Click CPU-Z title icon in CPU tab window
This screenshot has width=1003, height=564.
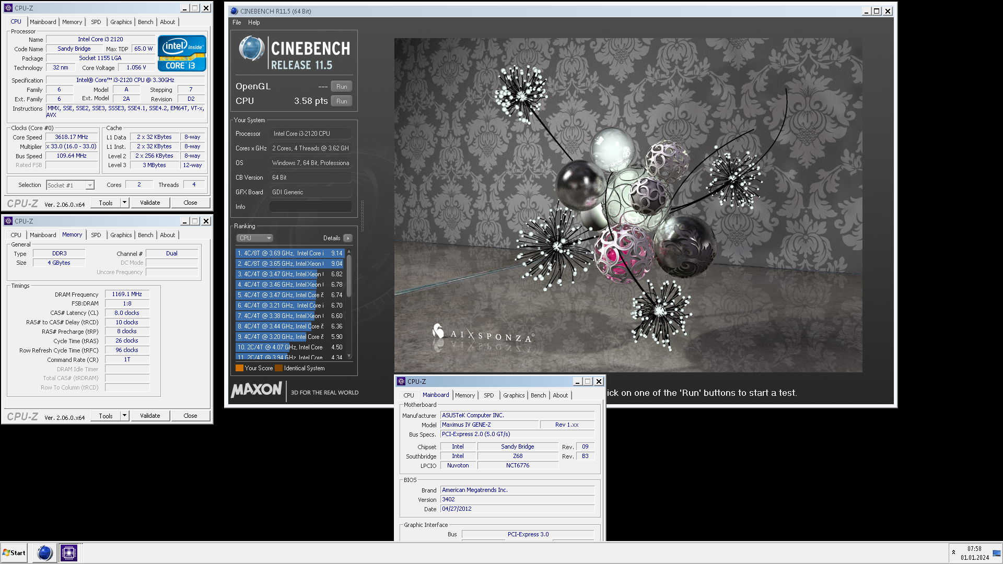[x=8, y=8]
